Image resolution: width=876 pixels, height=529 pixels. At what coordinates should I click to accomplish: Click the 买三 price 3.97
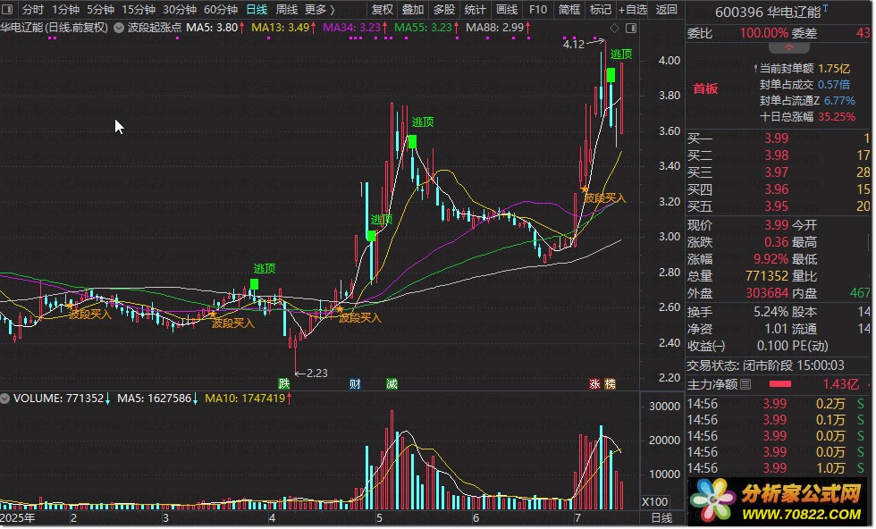tap(777, 172)
